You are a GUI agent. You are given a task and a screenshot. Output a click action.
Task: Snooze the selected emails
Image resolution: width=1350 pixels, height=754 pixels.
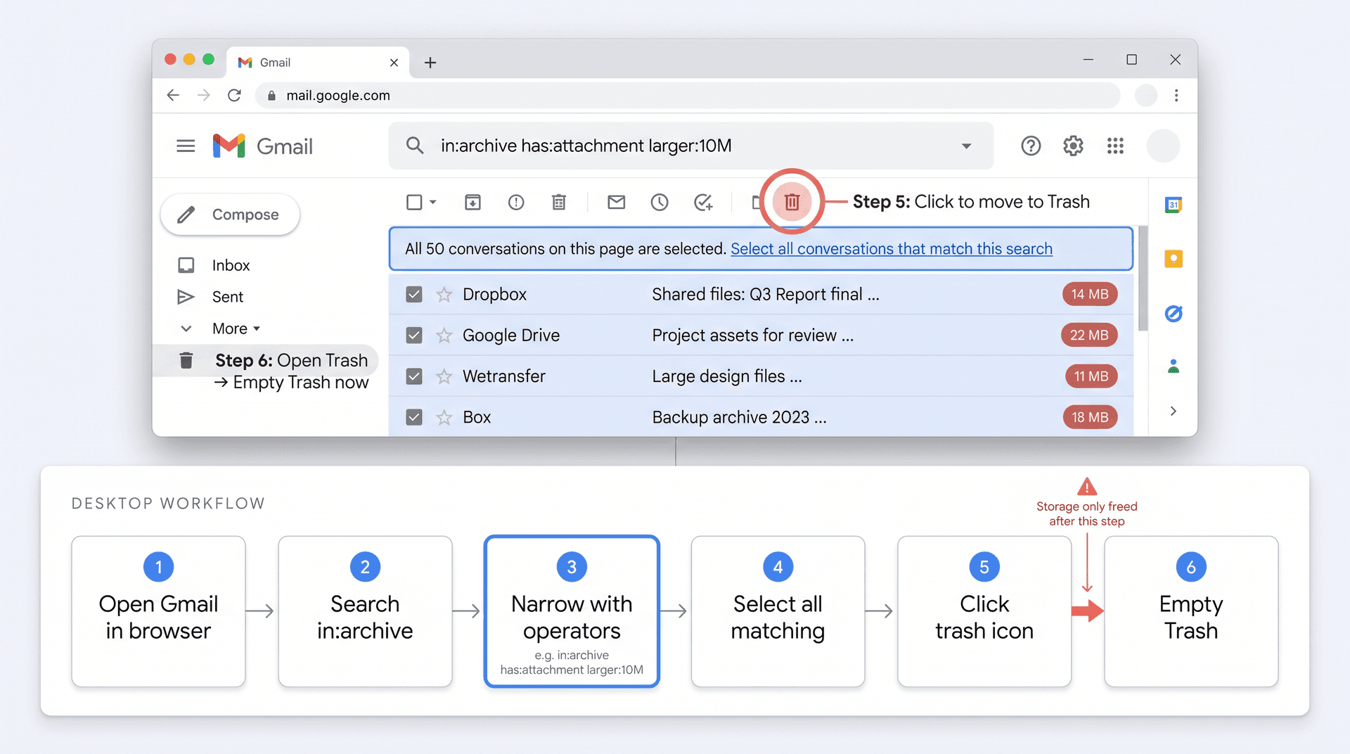coord(659,202)
